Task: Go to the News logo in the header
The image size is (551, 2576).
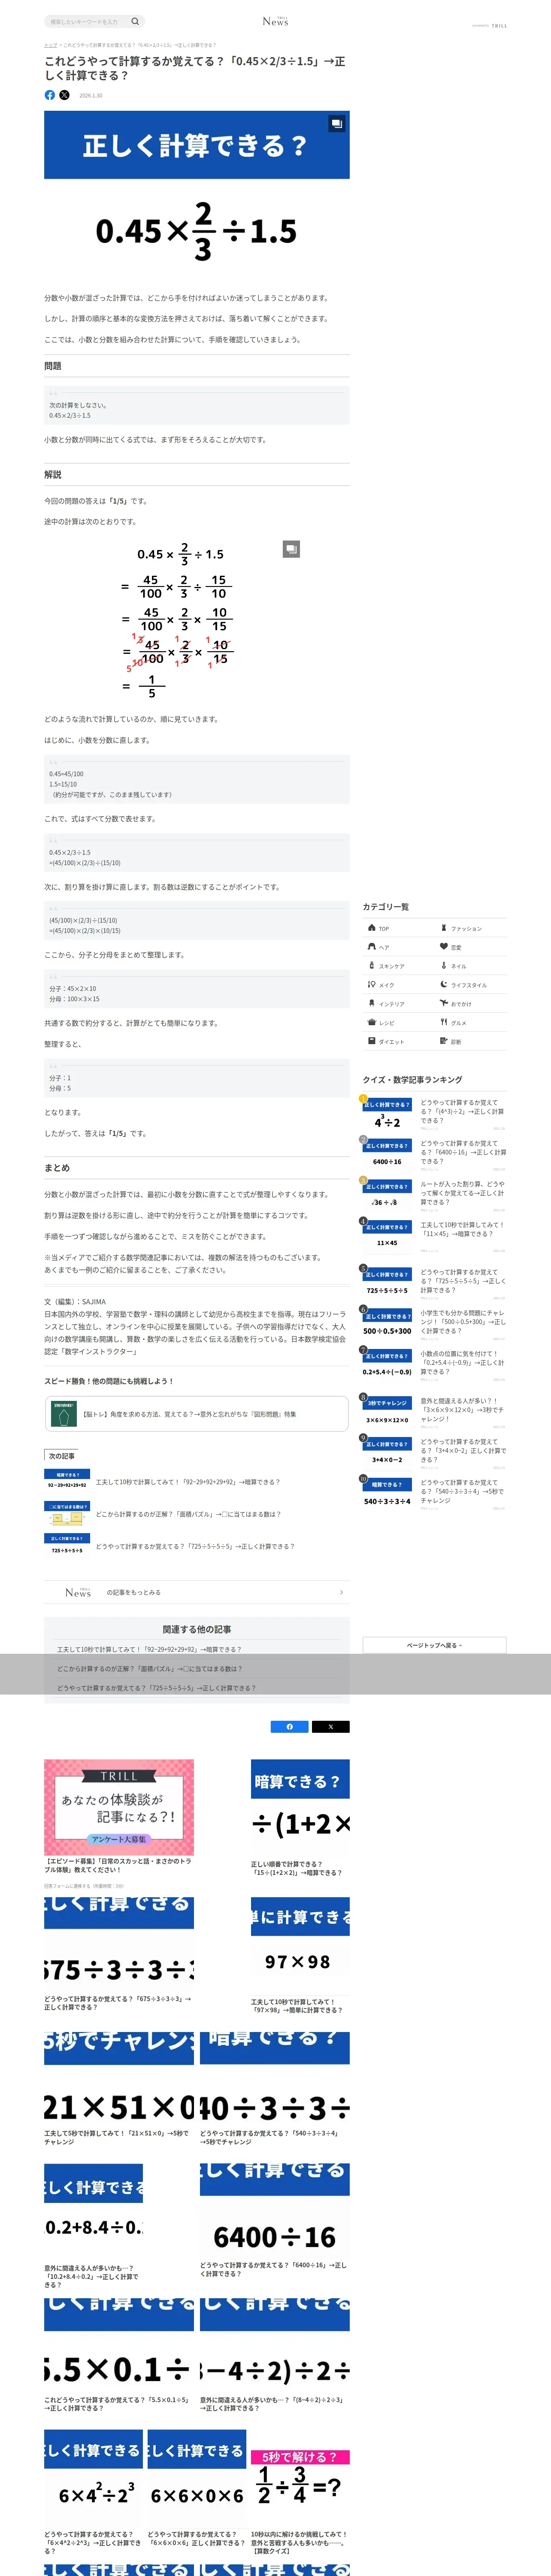Action: click(275, 21)
